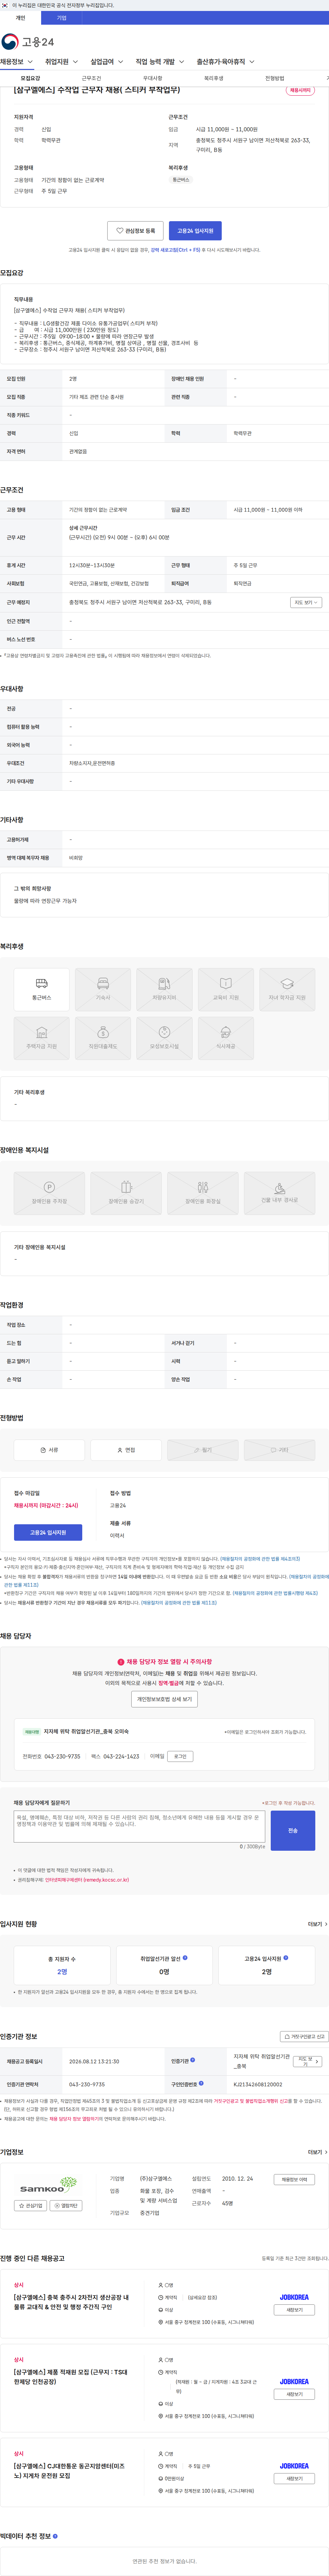
Task: Switch to the 우대사항 section tab
Action: 152,78
